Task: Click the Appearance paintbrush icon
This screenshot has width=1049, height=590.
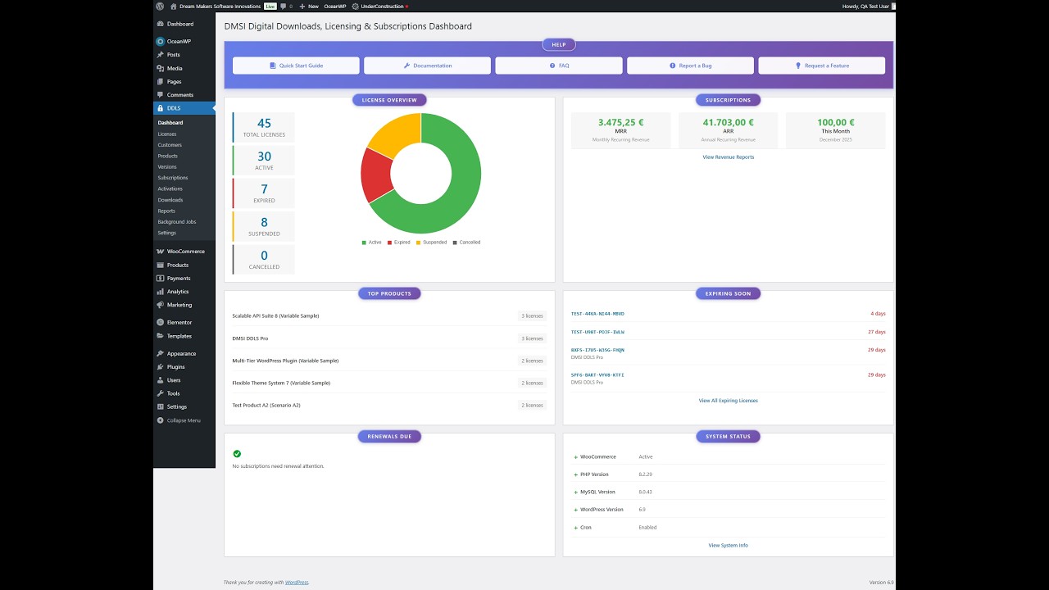Action: tap(160, 353)
